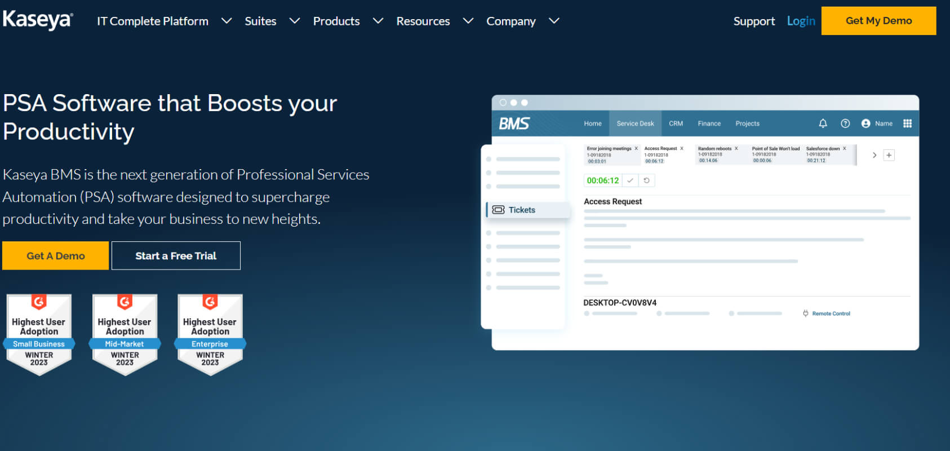The width and height of the screenshot is (950, 451).
Task: Close the Random reboots tab
Action: coord(736,149)
